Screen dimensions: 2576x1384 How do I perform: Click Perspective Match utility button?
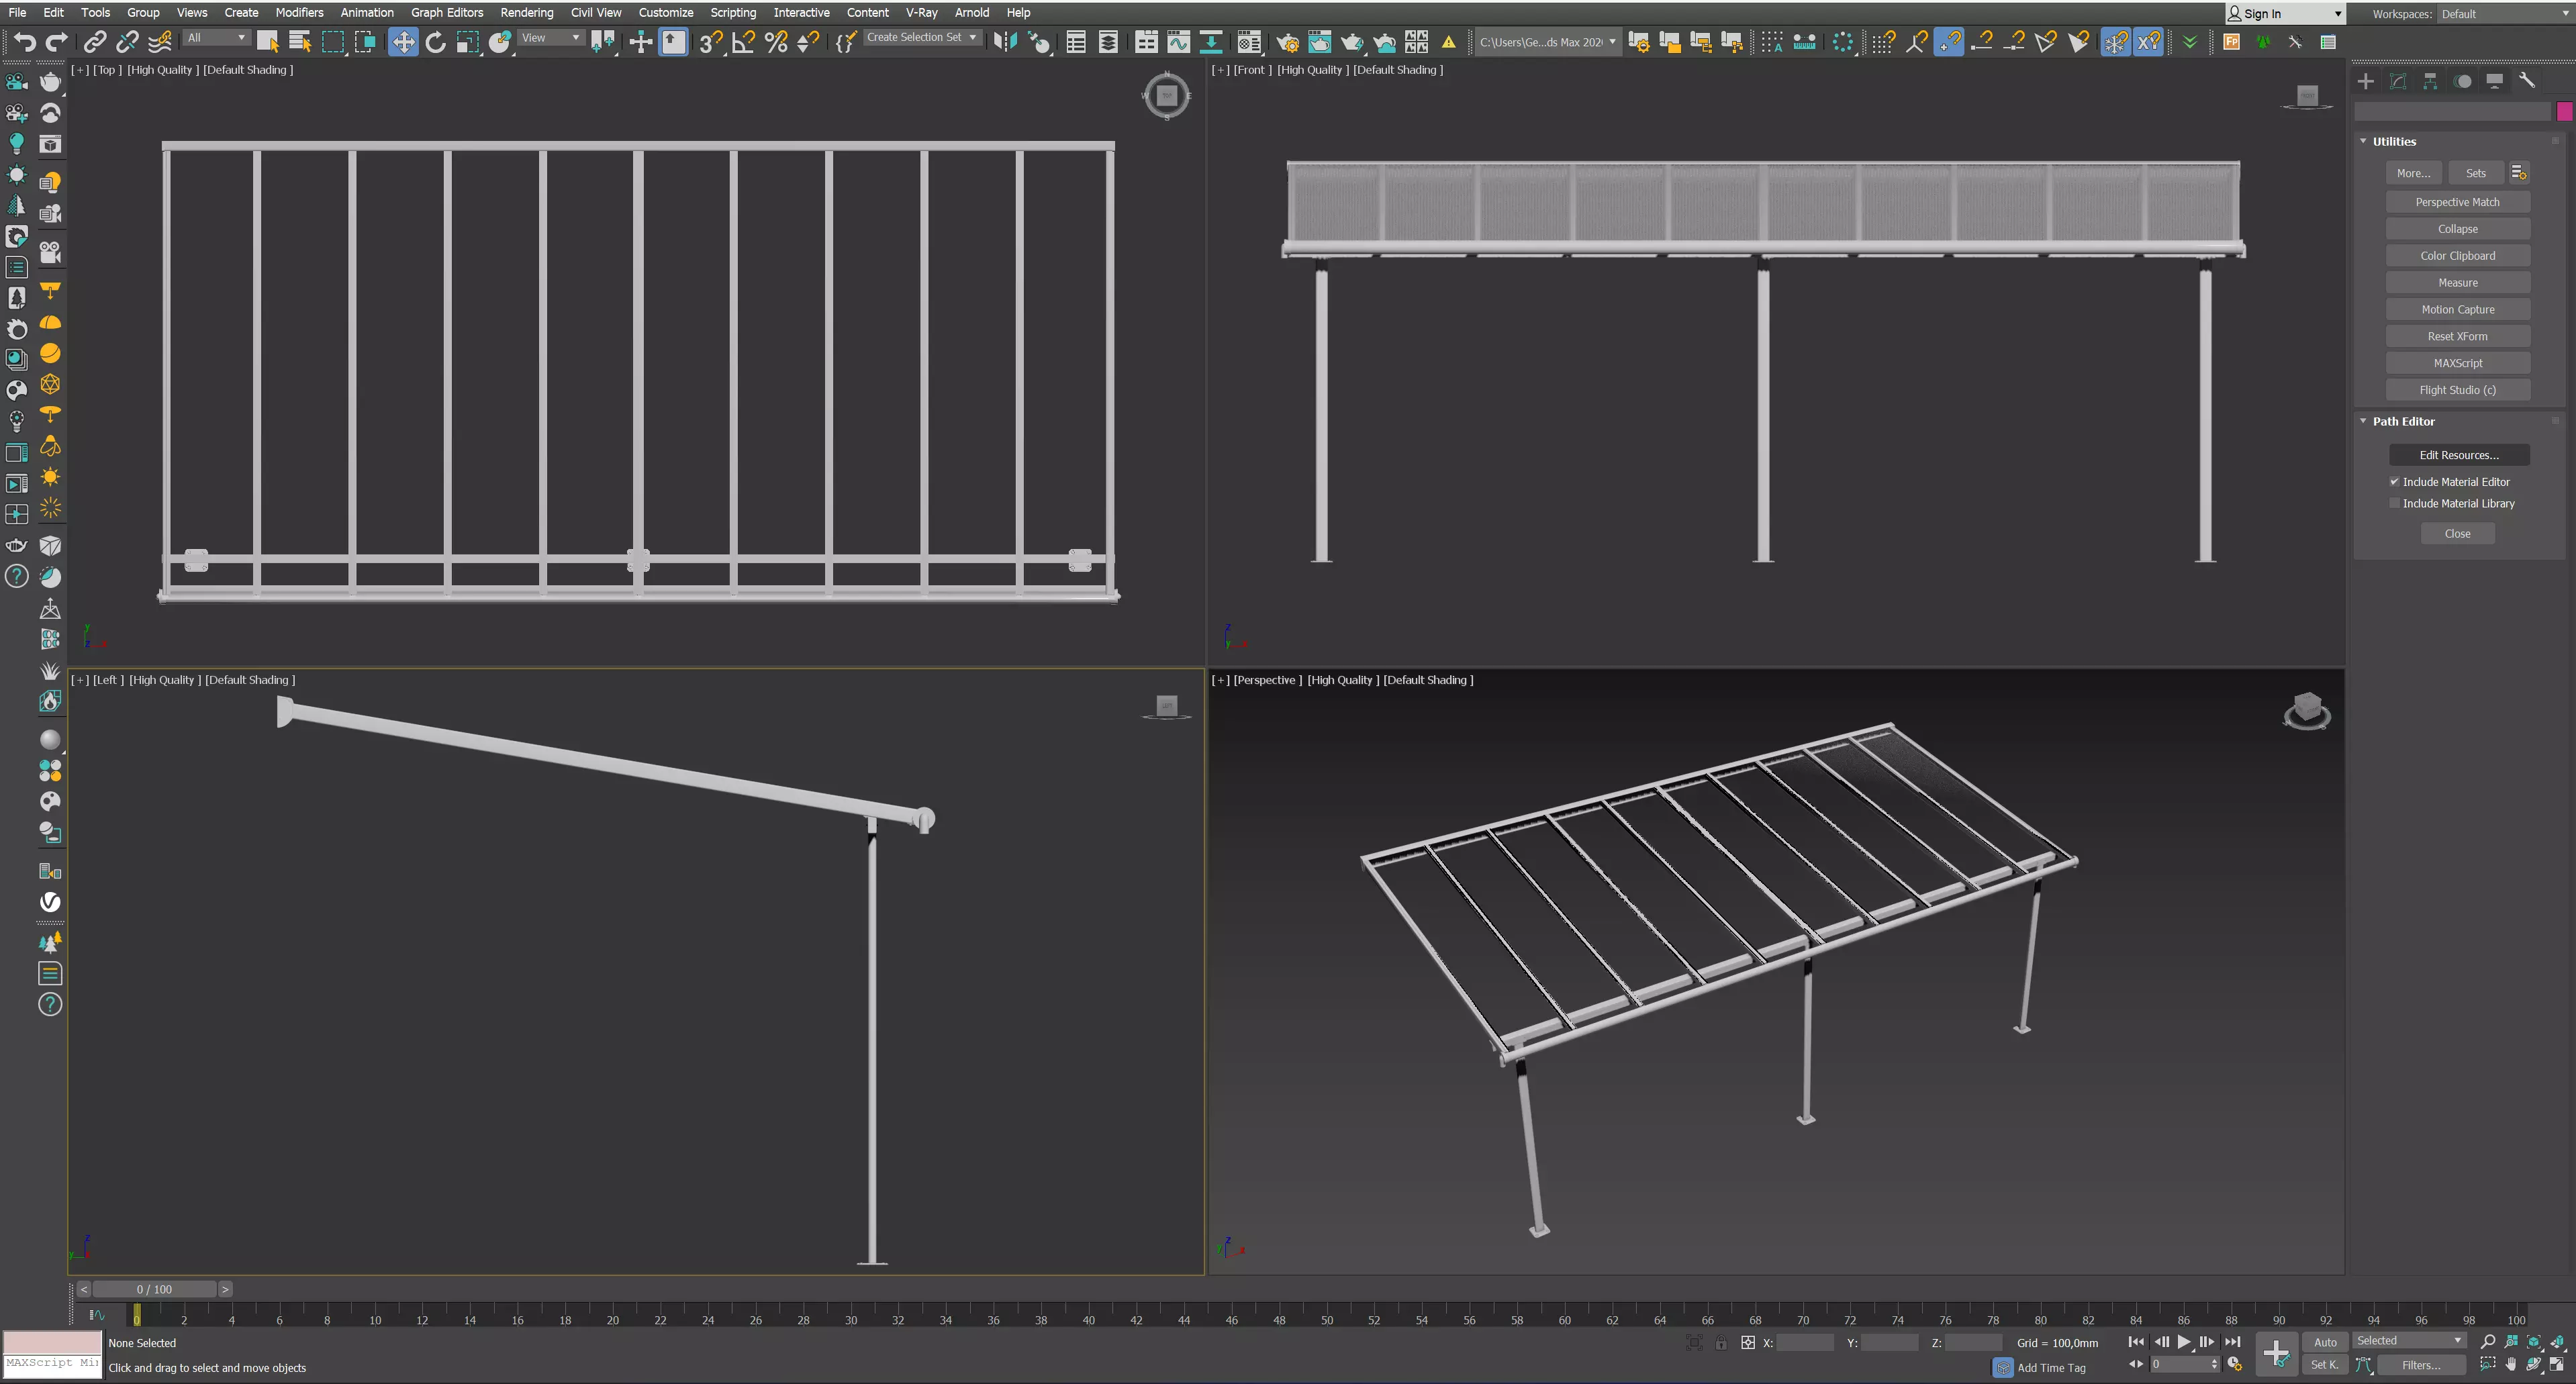(2457, 202)
